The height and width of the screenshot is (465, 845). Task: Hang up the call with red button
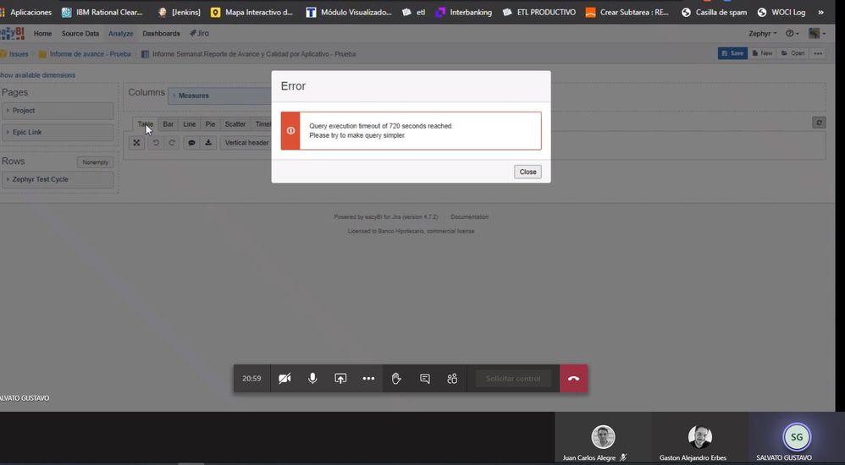click(573, 379)
